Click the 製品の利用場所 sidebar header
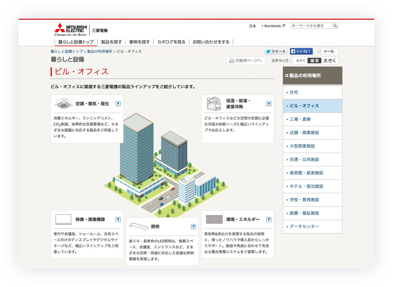This screenshot has height=287, width=393. click(313, 75)
